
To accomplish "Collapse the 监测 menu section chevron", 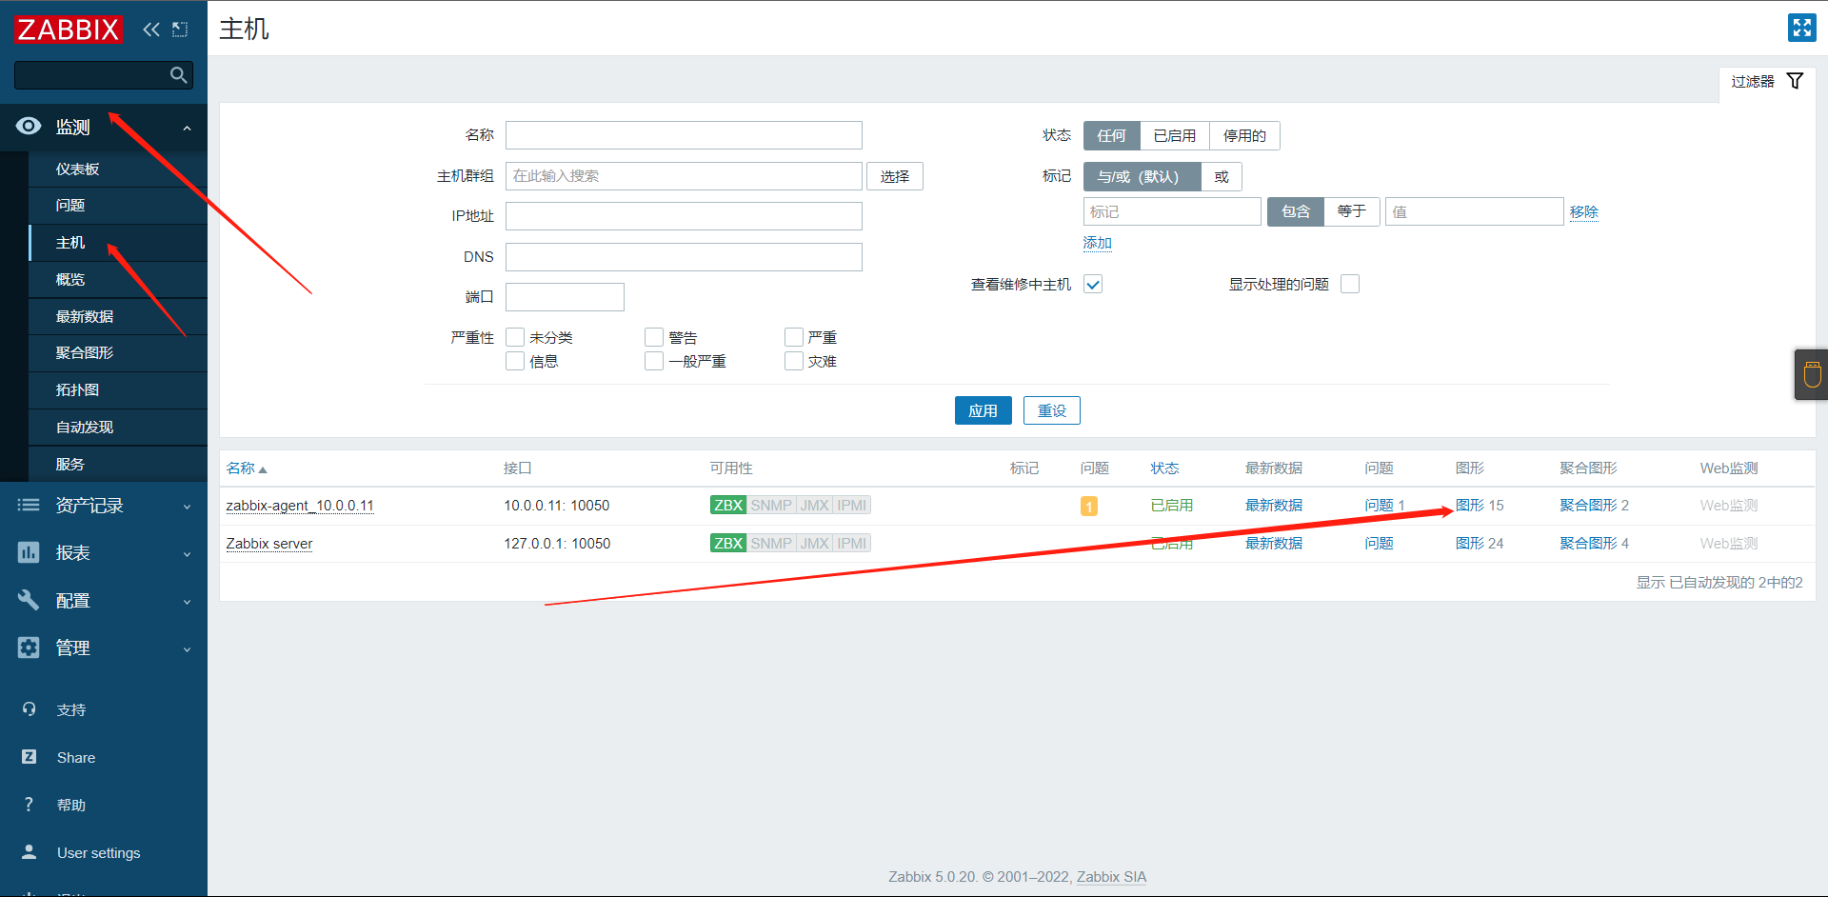I will click(187, 128).
